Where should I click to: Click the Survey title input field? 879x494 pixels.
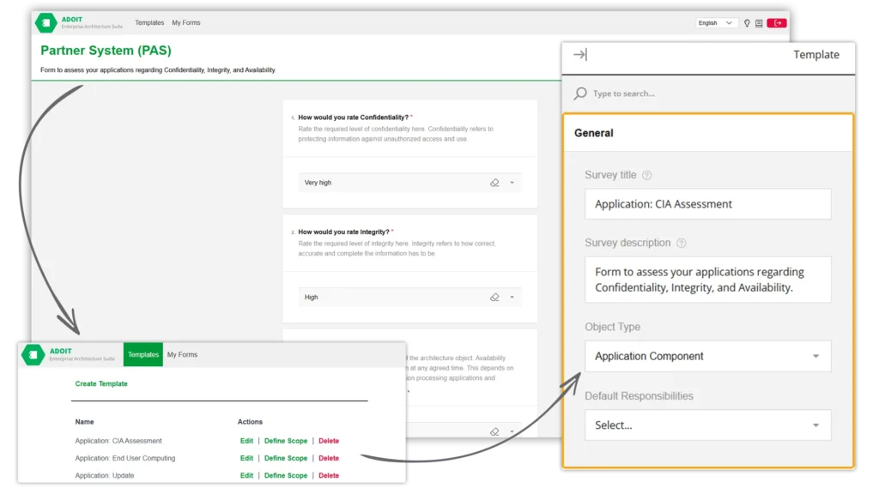pos(708,204)
